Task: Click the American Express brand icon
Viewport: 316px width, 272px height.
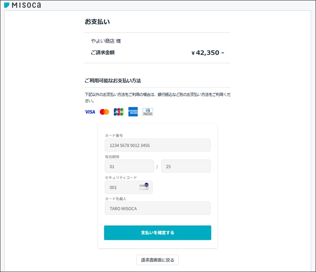Action: 133,112
